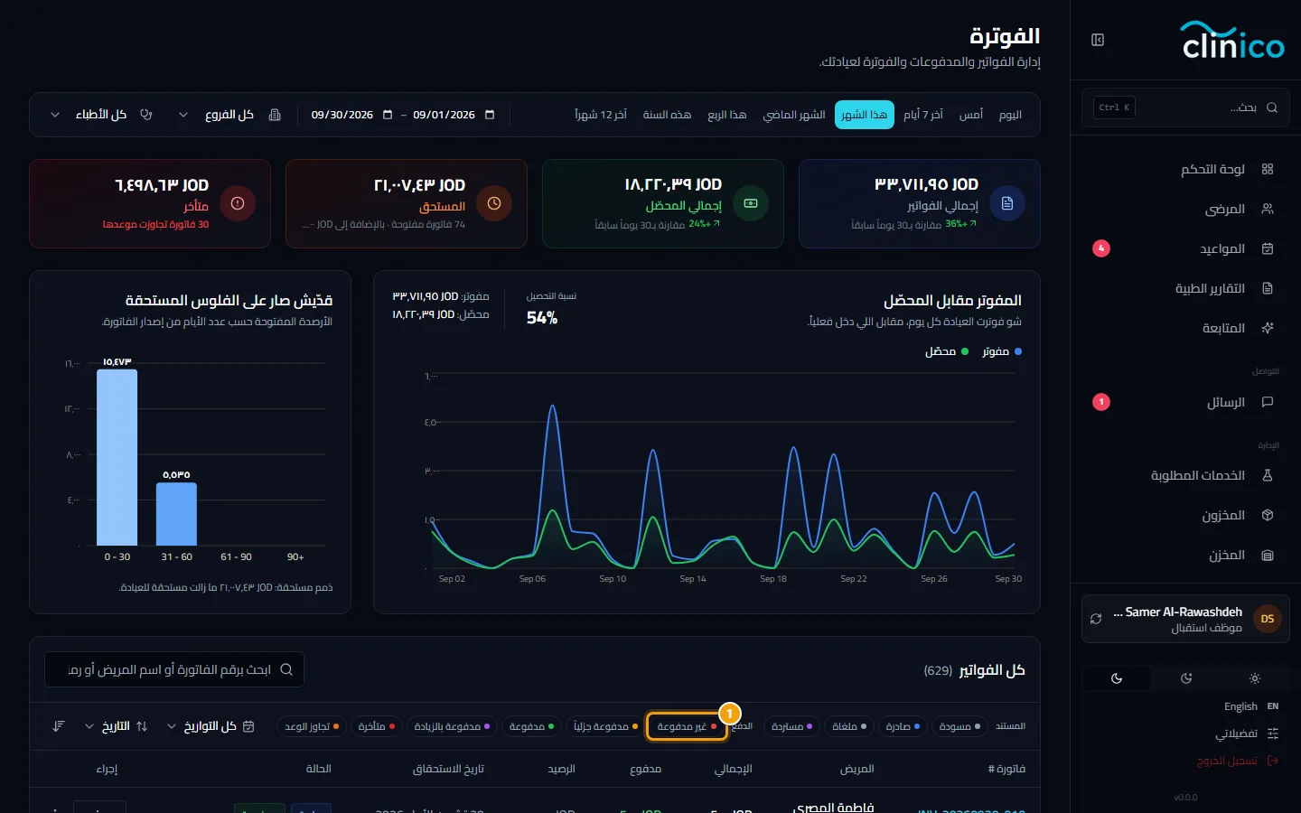1301x813 pixels.
Task: Click the search magnifier icon in the sidebar
Action: (1272, 107)
